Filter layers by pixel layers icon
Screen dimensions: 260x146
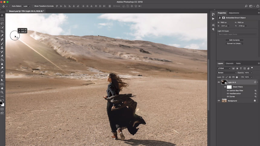pyautogui.click(x=233, y=68)
